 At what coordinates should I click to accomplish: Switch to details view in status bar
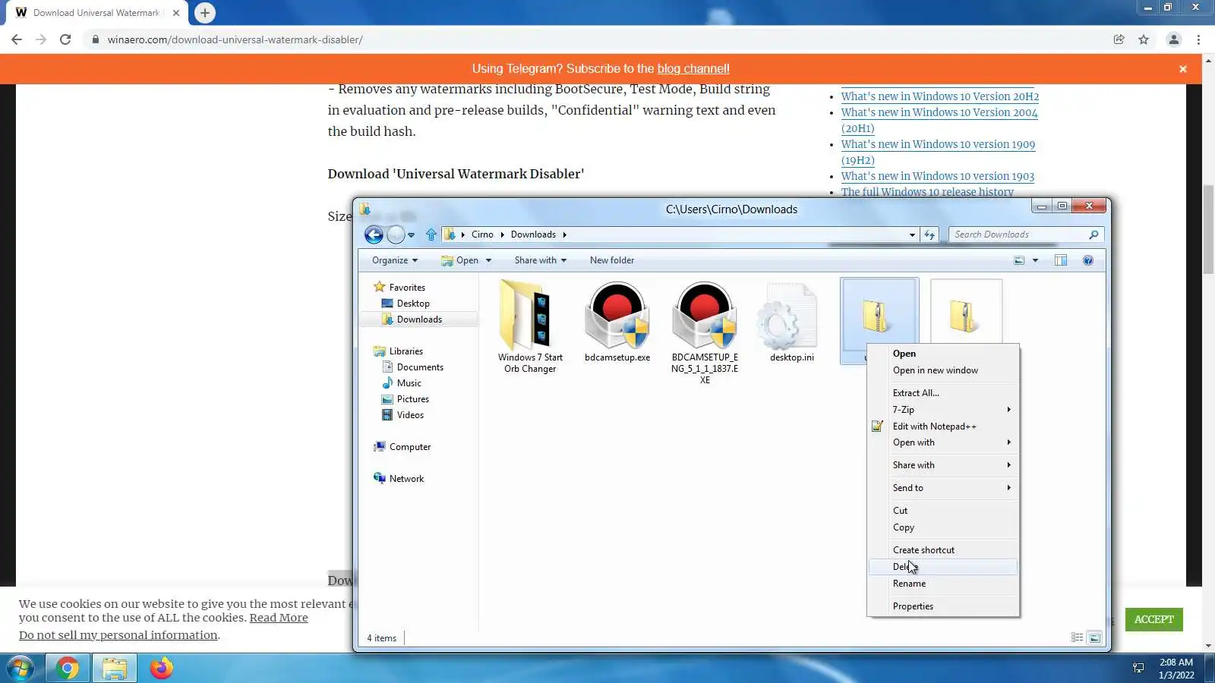tap(1077, 638)
